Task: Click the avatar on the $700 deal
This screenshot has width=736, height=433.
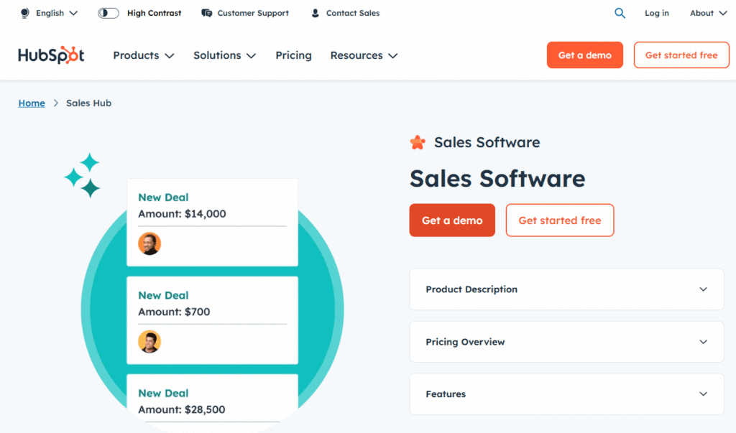Action: [149, 341]
